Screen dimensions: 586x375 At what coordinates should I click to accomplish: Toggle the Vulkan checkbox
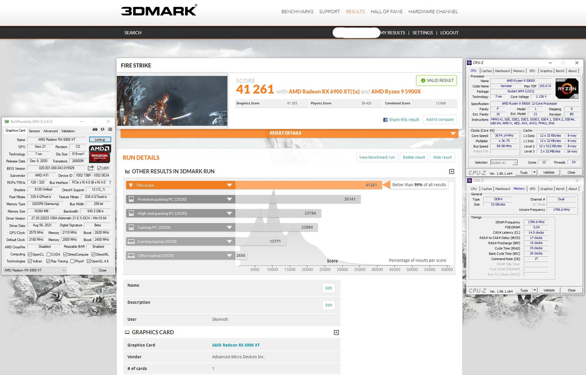(x=30, y=261)
